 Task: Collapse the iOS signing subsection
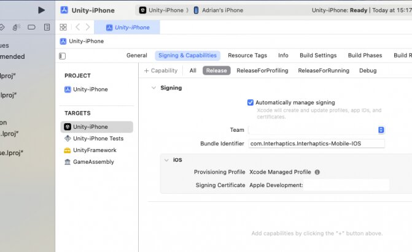[x=166, y=160]
